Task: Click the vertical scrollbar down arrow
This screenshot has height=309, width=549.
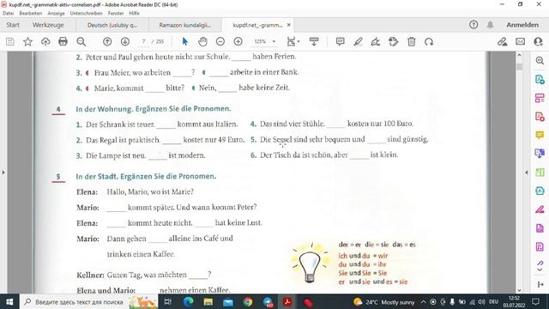Action: (x=519, y=290)
